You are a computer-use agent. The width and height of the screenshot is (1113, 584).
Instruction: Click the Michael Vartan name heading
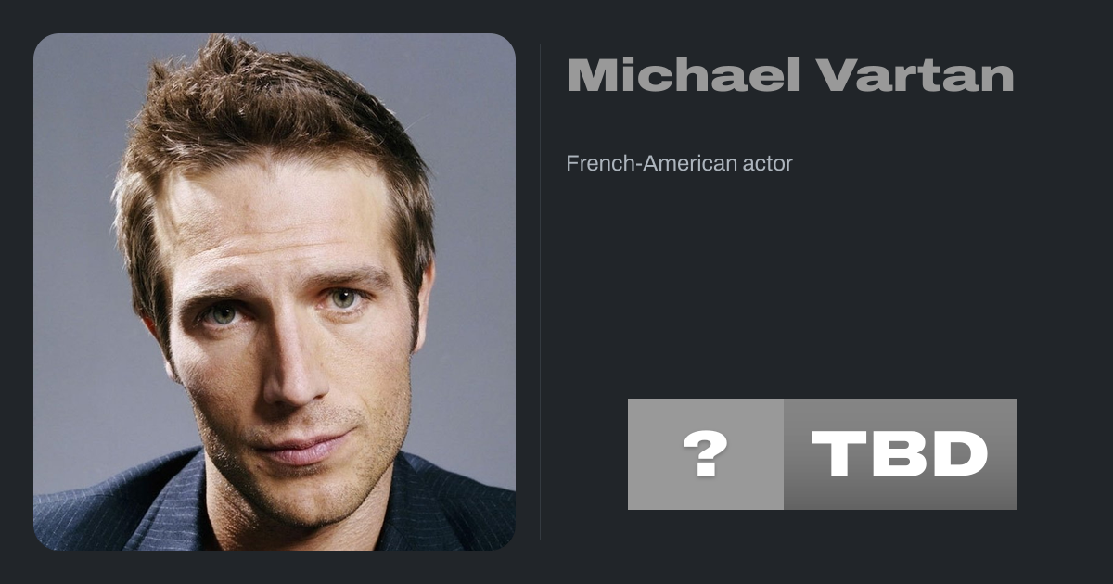pyautogui.click(x=790, y=75)
